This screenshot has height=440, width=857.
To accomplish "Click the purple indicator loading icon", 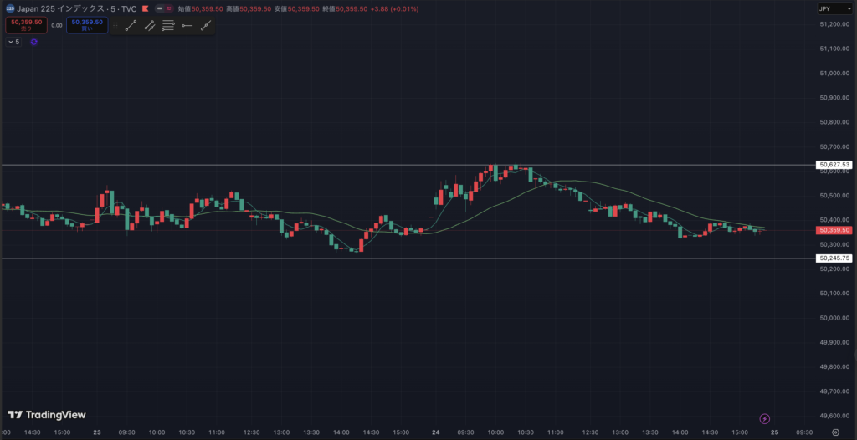I will click(33, 41).
